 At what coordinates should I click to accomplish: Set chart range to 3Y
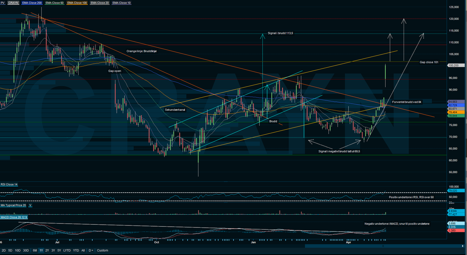tap(53, 250)
